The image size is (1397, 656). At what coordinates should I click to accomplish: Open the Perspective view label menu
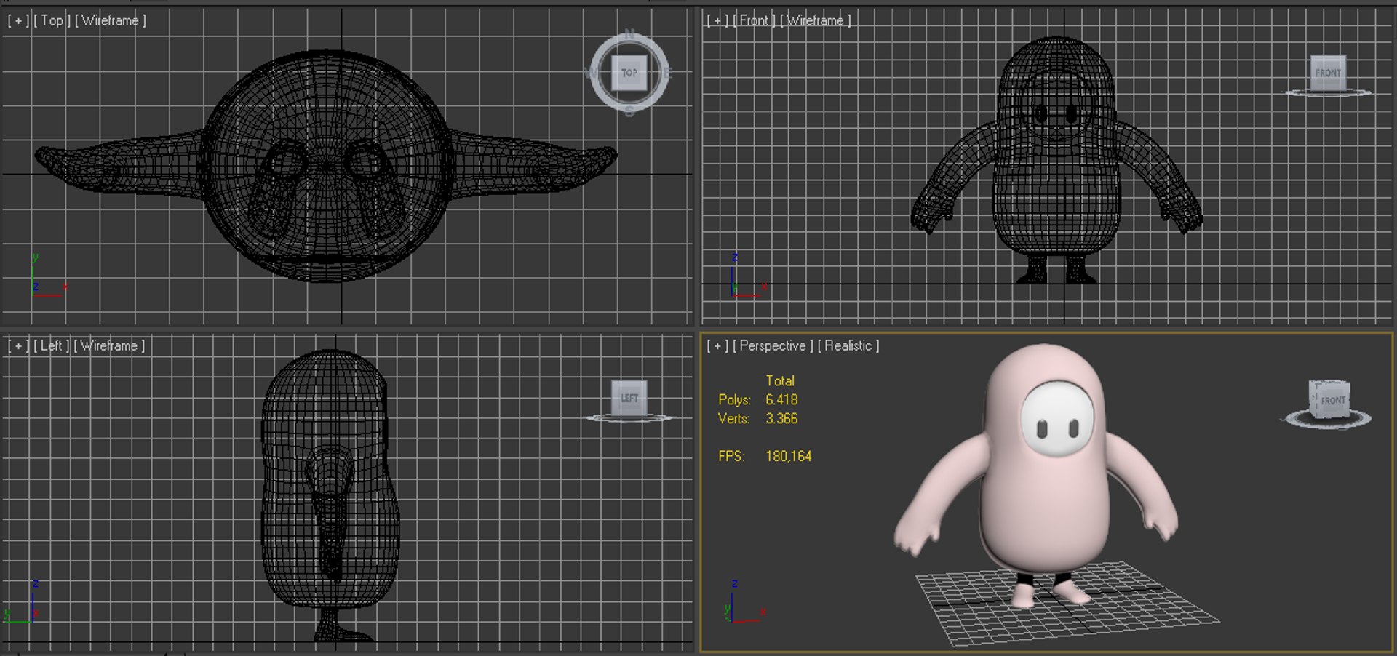pos(773,345)
